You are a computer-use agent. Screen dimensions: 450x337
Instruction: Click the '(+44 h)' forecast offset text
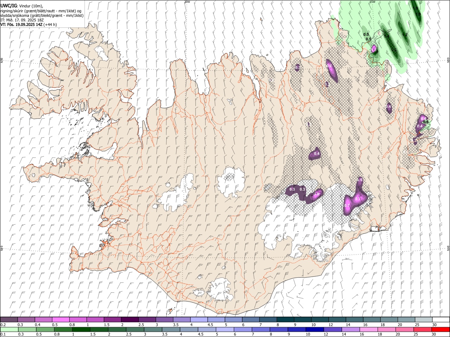coord(50,25)
